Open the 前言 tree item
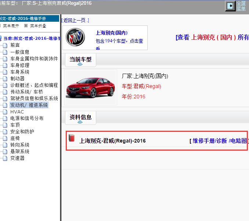Screen dimensions: 249x221 pos(15,45)
